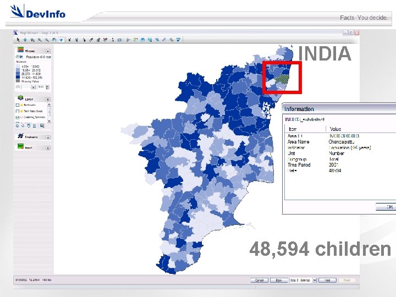This screenshot has height=297, width=396.
Task: Click the DevInfo logo
Action: pyautogui.click(x=38, y=12)
